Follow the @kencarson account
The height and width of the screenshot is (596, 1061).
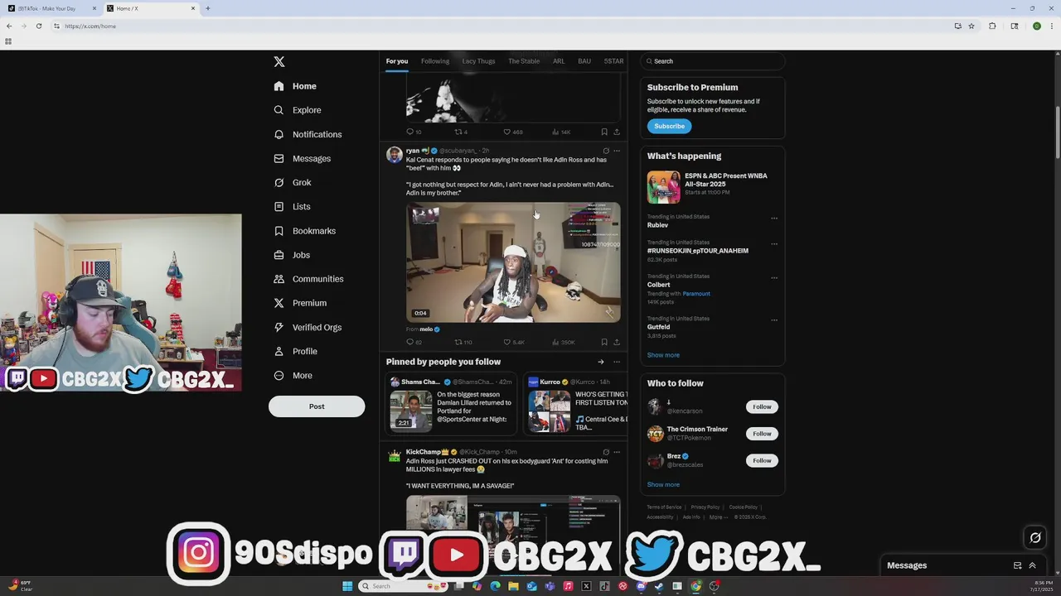[x=762, y=406]
